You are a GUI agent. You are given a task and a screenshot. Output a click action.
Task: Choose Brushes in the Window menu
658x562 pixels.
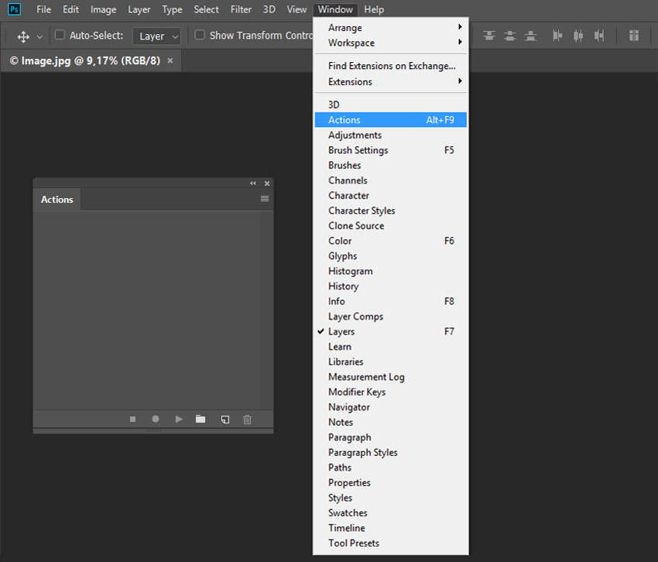pyautogui.click(x=391, y=165)
